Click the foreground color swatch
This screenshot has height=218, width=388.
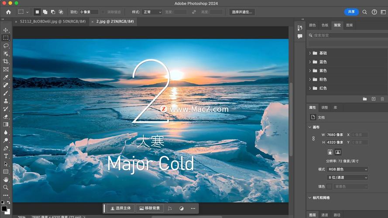pos(4,208)
